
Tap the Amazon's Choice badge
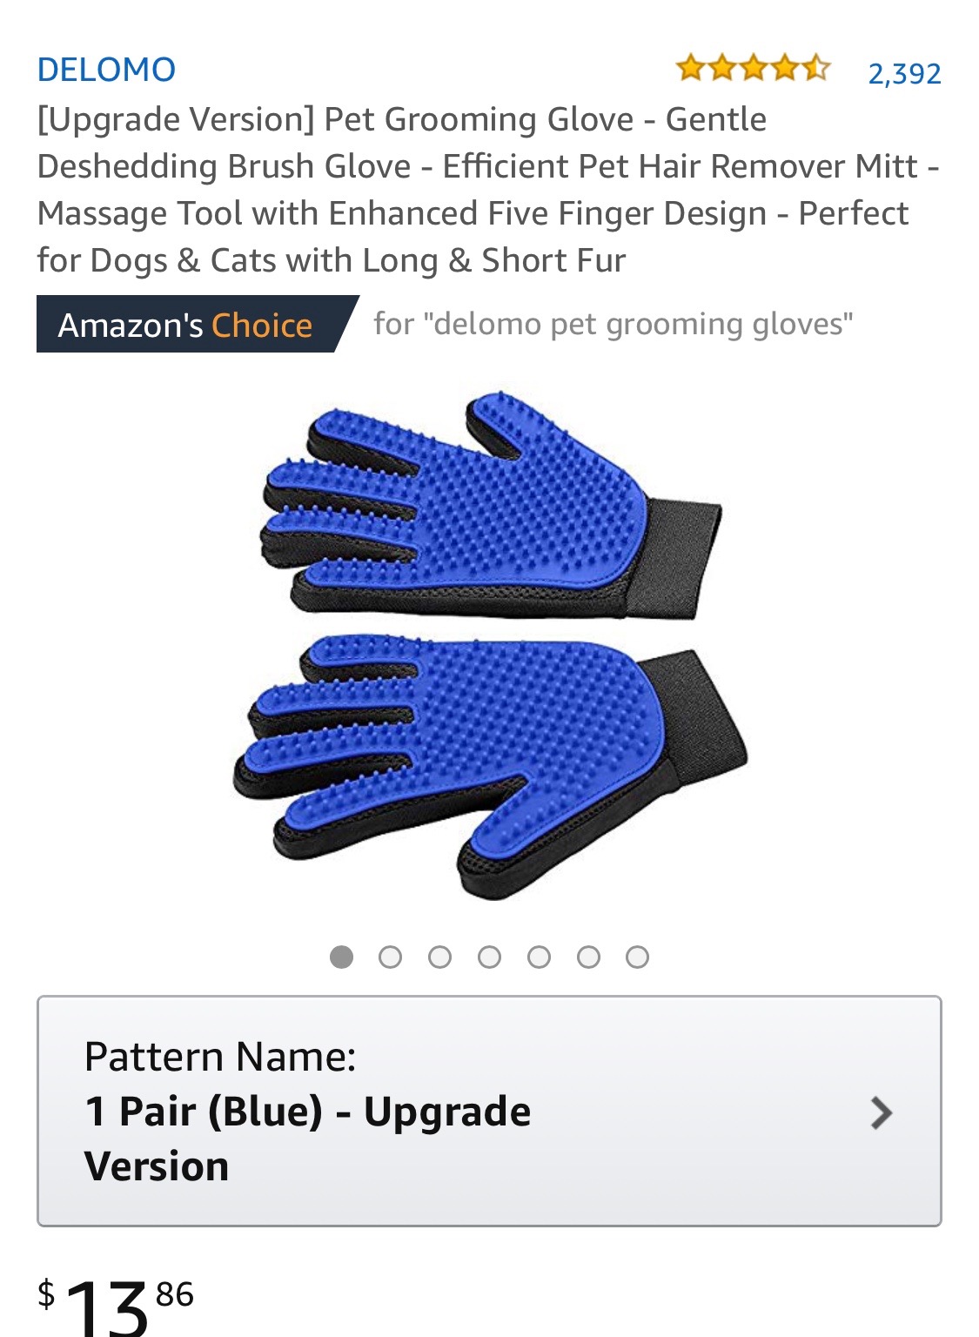tap(197, 324)
